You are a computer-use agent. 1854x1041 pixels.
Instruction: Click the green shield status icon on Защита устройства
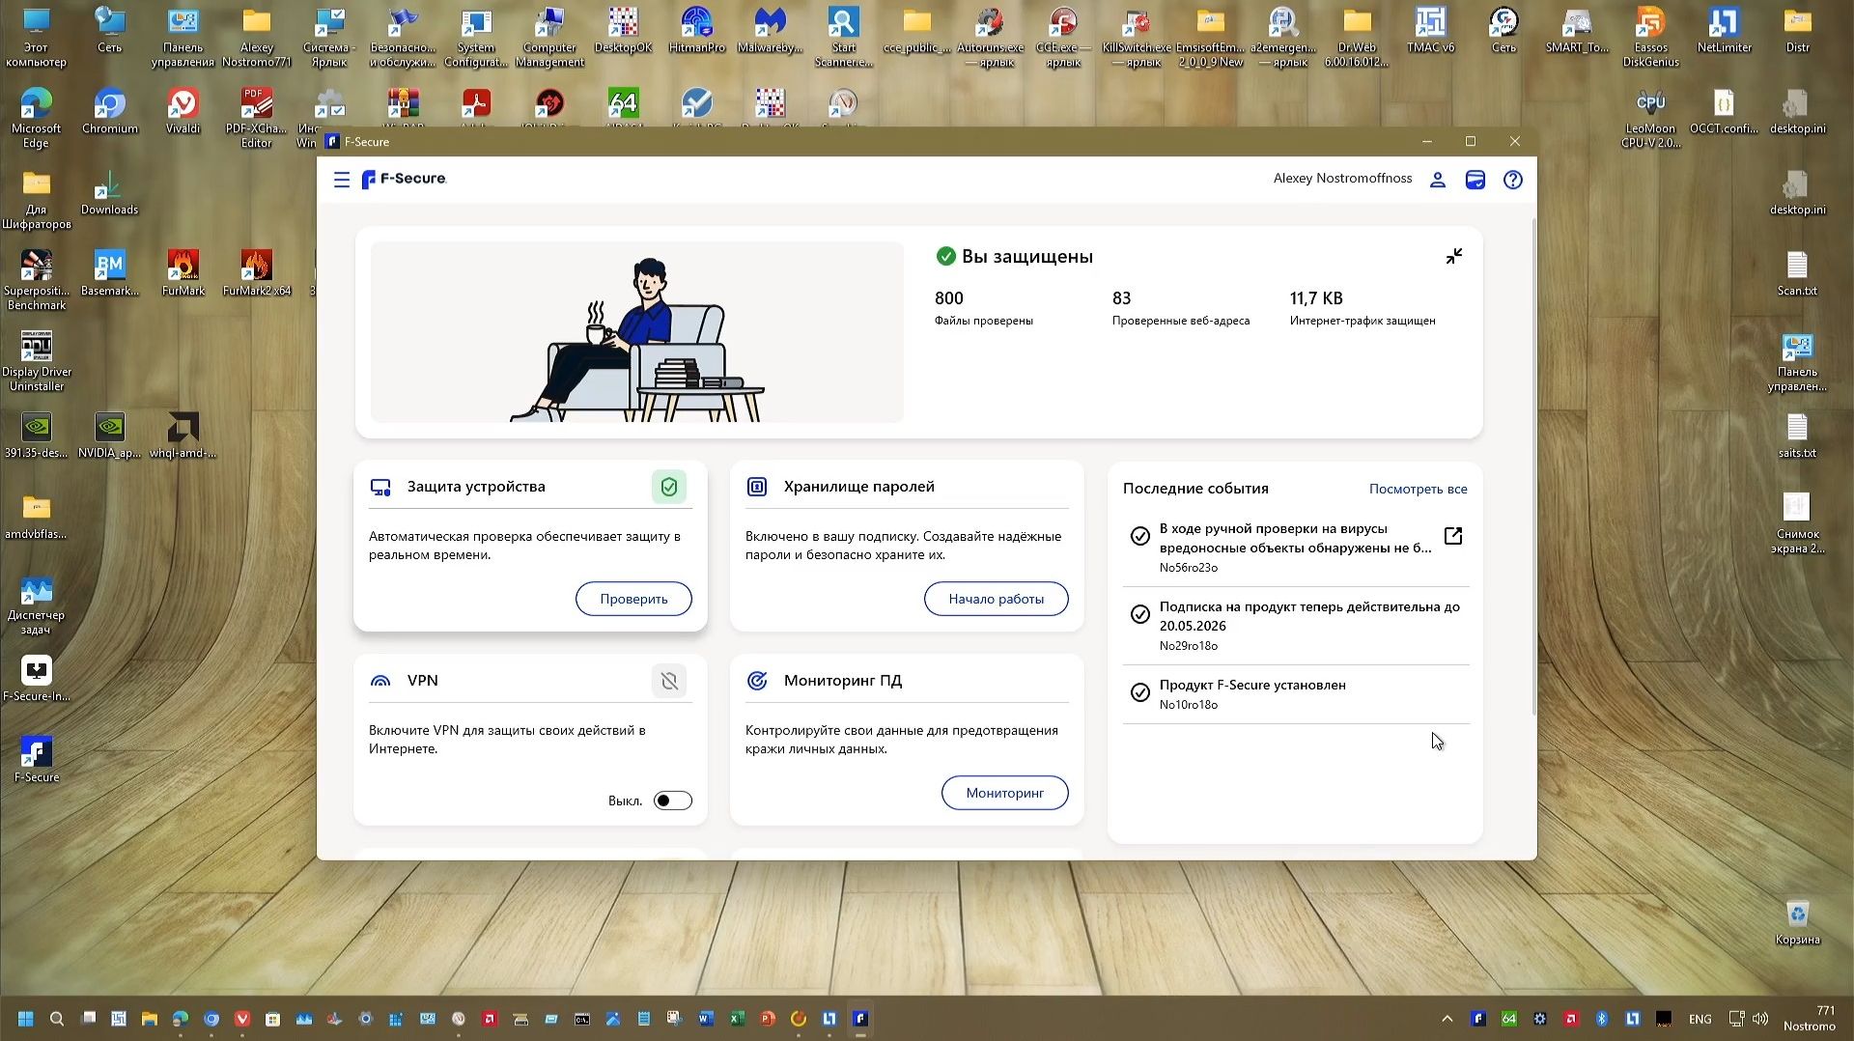(x=669, y=487)
